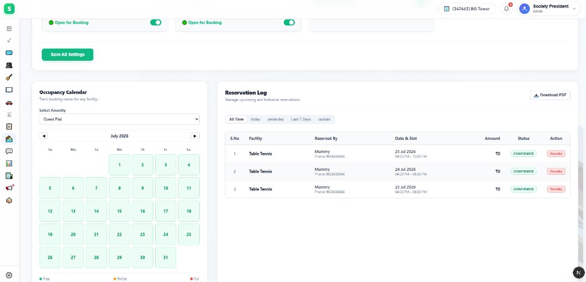Open the red car parking icon
The image size is (586, 282).
(9, 103)
